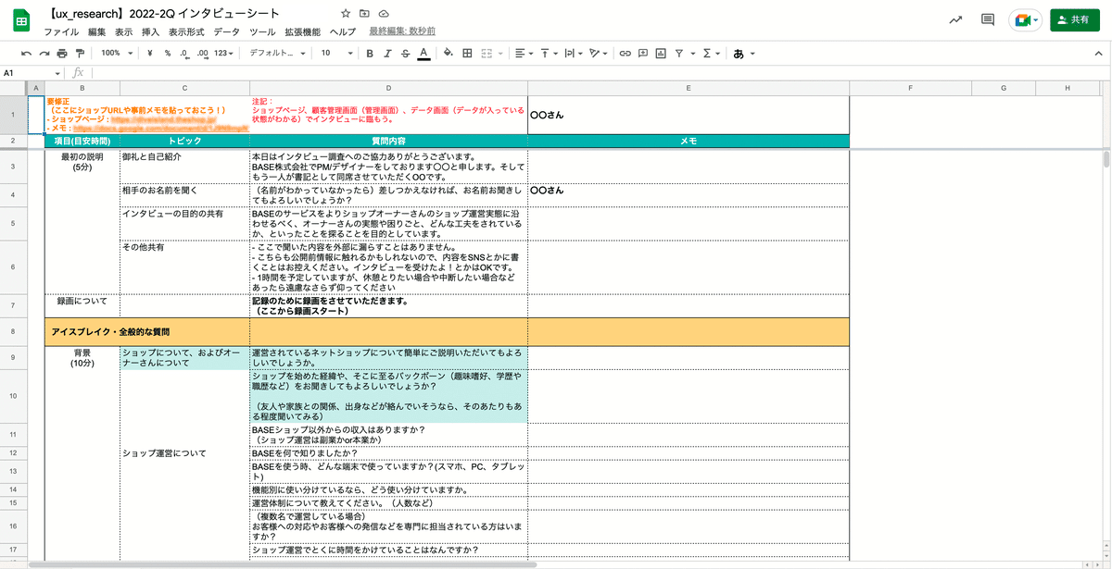
Task: Open the cell fill color bucket
Action: [x=449, y=54]
